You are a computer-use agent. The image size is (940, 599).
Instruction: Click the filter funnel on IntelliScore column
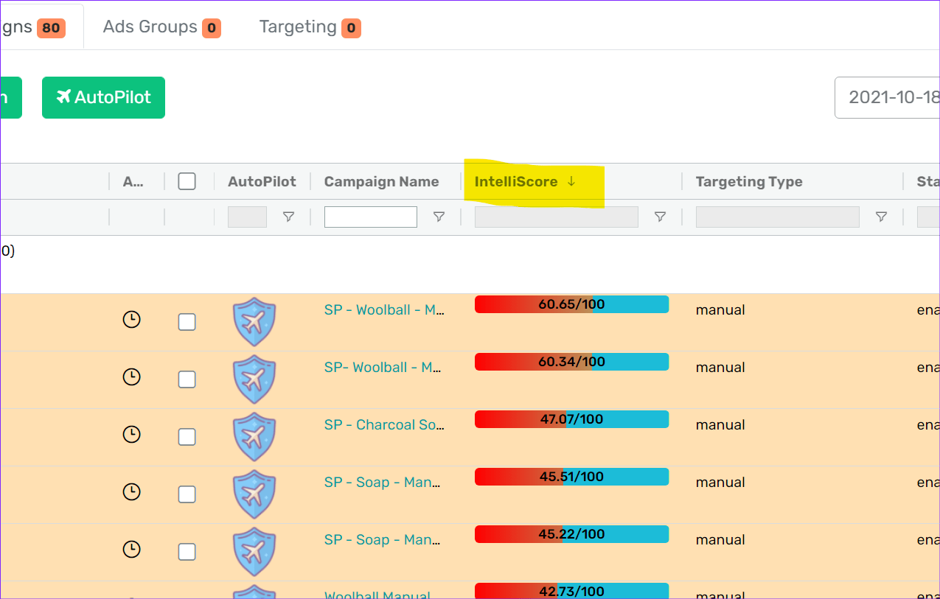[x=660, y=217]
